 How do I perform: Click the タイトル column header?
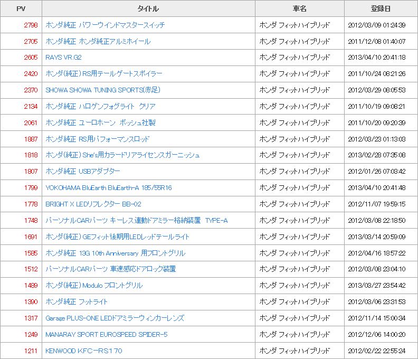pyautogui.click(x=148, y=8)
